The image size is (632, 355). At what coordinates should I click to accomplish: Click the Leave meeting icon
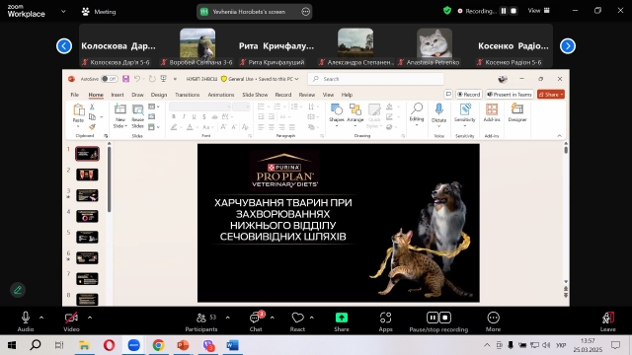pyautogui.click(x=608, y=321)
